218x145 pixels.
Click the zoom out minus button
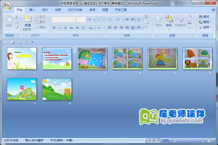click(x=174, y=140)
